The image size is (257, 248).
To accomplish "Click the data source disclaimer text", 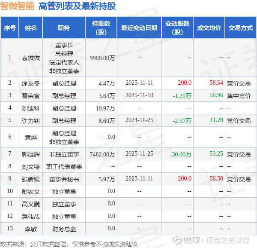I will 69,244.
